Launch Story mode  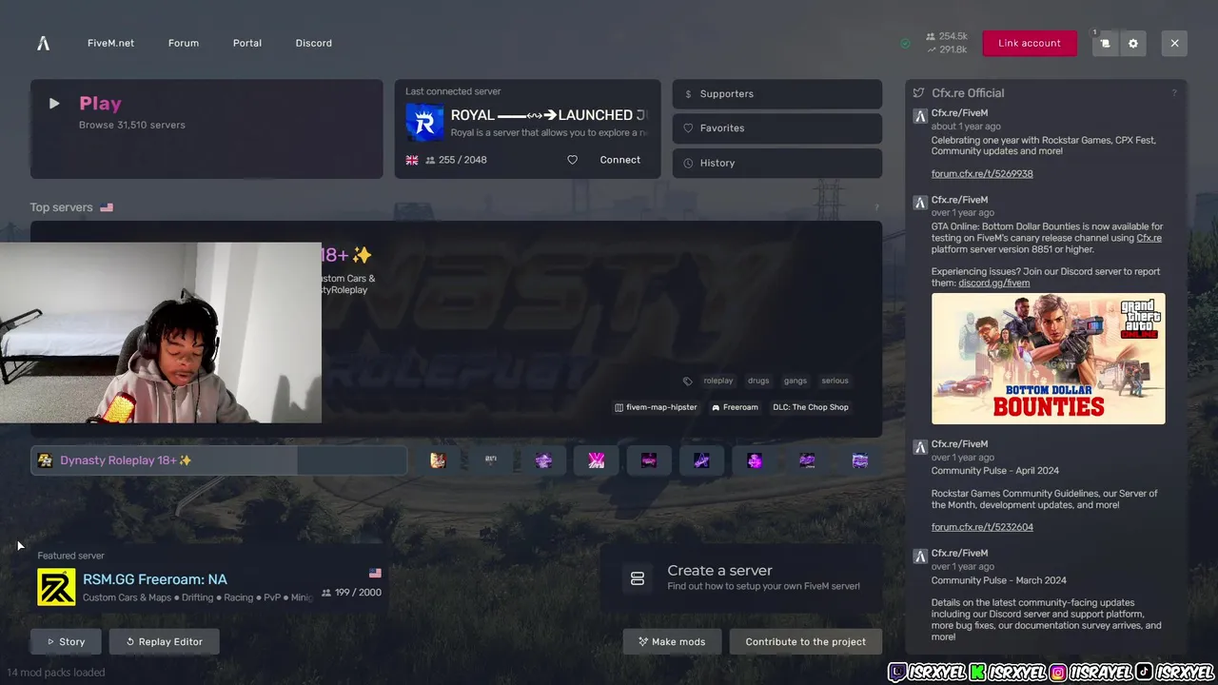pos(66,641)
